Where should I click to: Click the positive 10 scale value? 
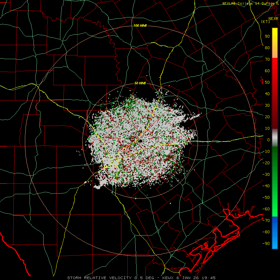[x=267, y=128]
